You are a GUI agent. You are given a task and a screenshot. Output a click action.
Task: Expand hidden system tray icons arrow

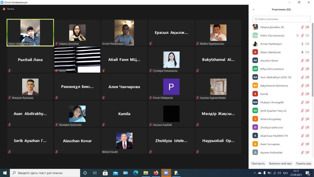tap(255, 173)
